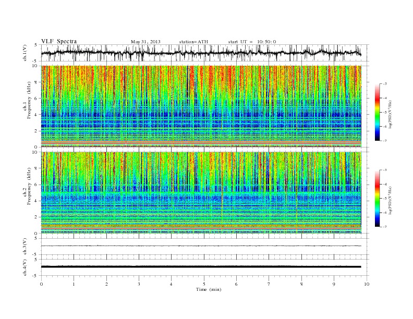
Task: Click the "6" tick on the time axis
Action: pos(237,284)
